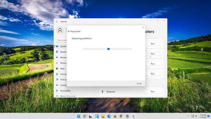Open Accounts in the Settings sidebar

click(x=61, y=74)
